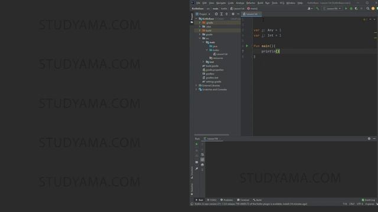The height and width of the screenshot is (212, 378).
Task: Expand the build folder in tree
Action: coord(200,31)
